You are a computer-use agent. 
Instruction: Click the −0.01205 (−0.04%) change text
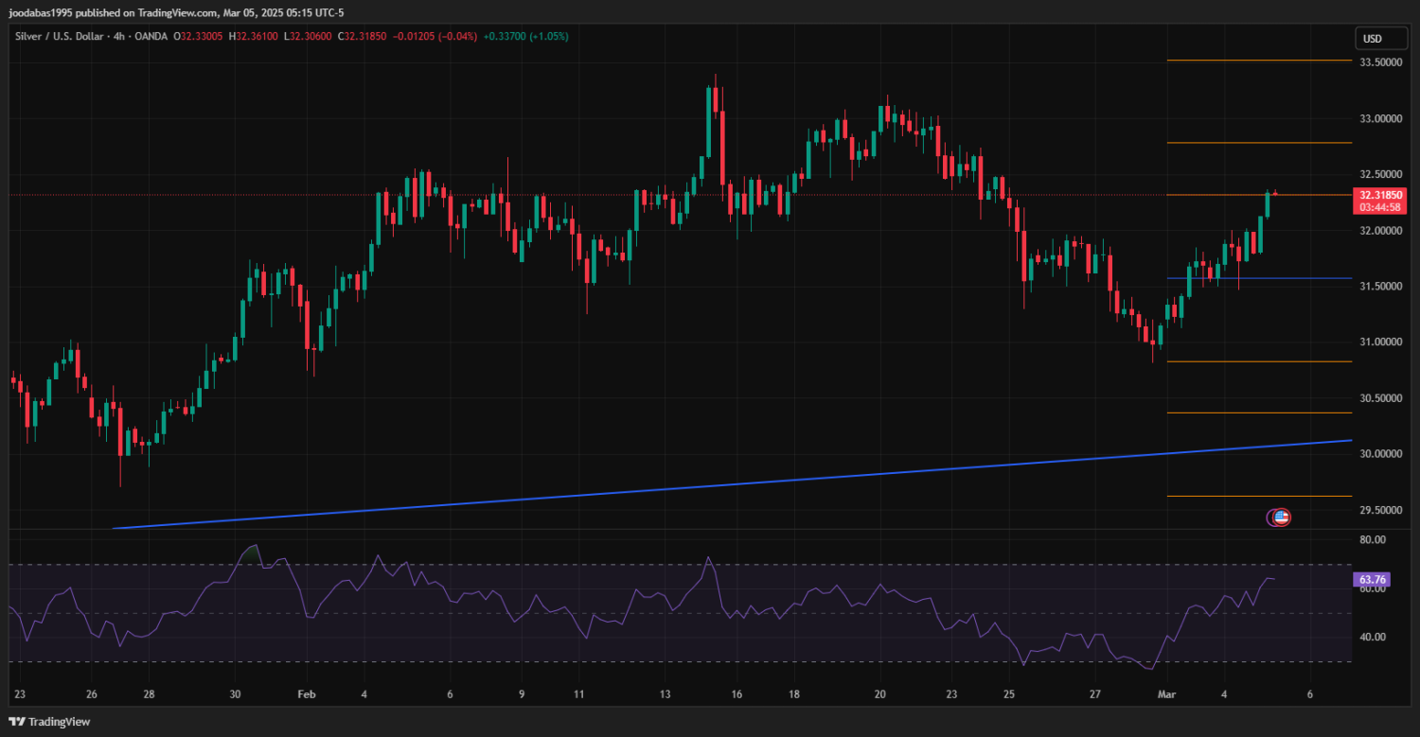[x=436, y=36]
